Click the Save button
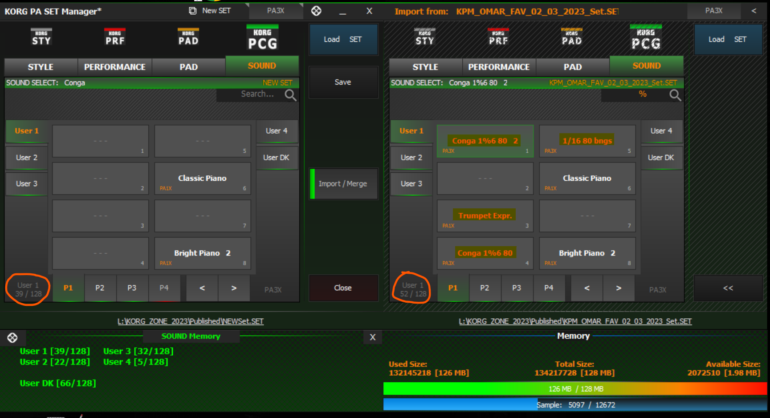The image size is (770, 418). [x=343, y=82]
